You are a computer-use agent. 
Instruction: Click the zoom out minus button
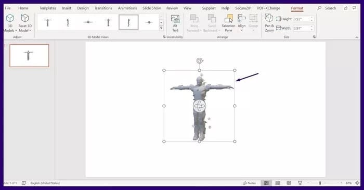tap(308, 183)
